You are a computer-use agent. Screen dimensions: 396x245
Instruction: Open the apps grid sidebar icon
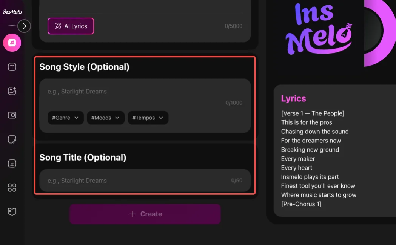[x=12, y=188]
